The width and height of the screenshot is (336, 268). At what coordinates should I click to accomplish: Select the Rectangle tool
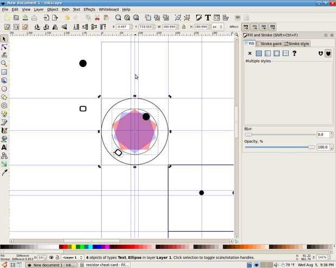click(4, 72)
